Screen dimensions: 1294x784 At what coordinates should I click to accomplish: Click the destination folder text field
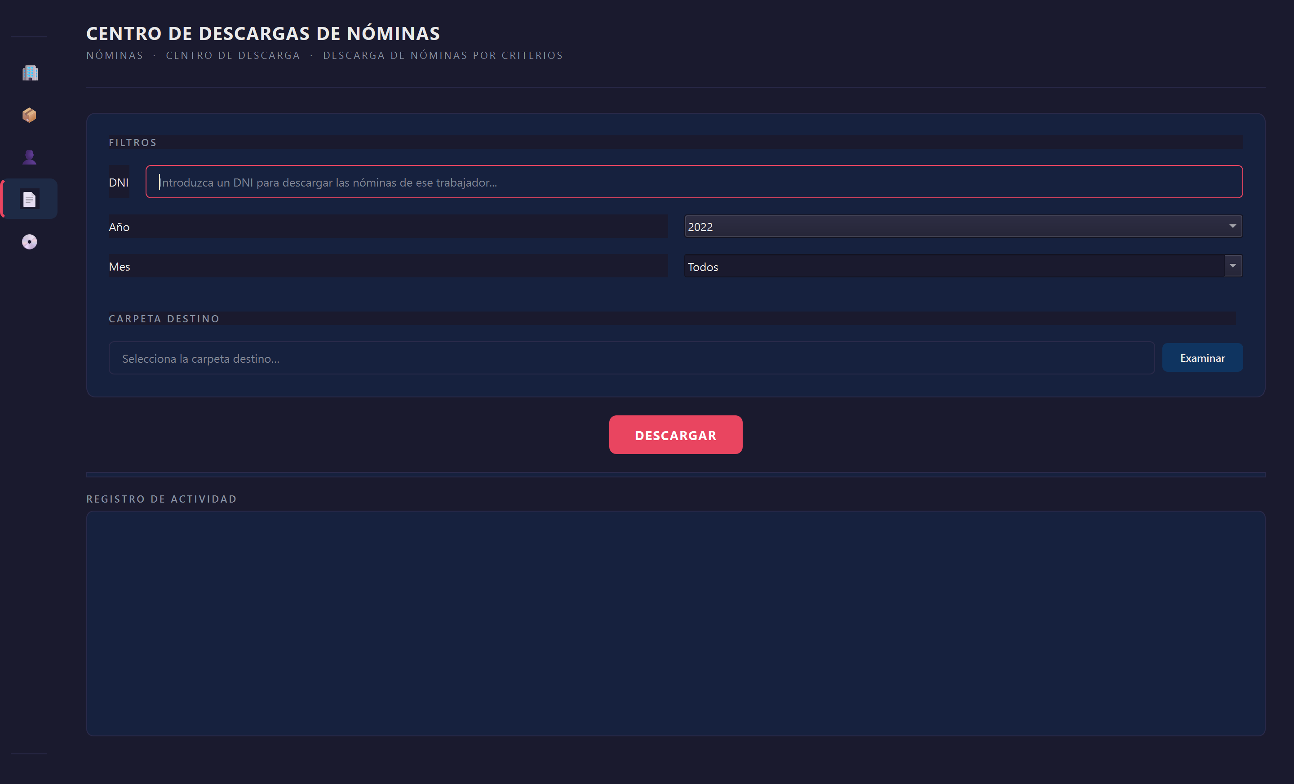[631, 358]
